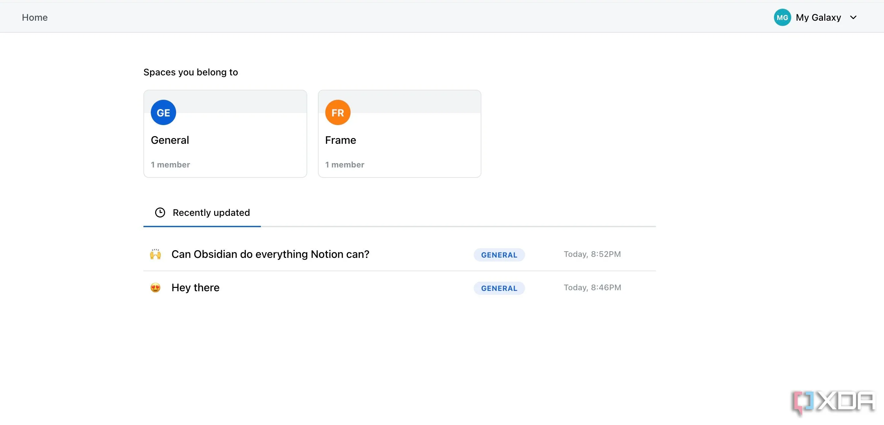Go to Home in top bar

coord(35,17)
